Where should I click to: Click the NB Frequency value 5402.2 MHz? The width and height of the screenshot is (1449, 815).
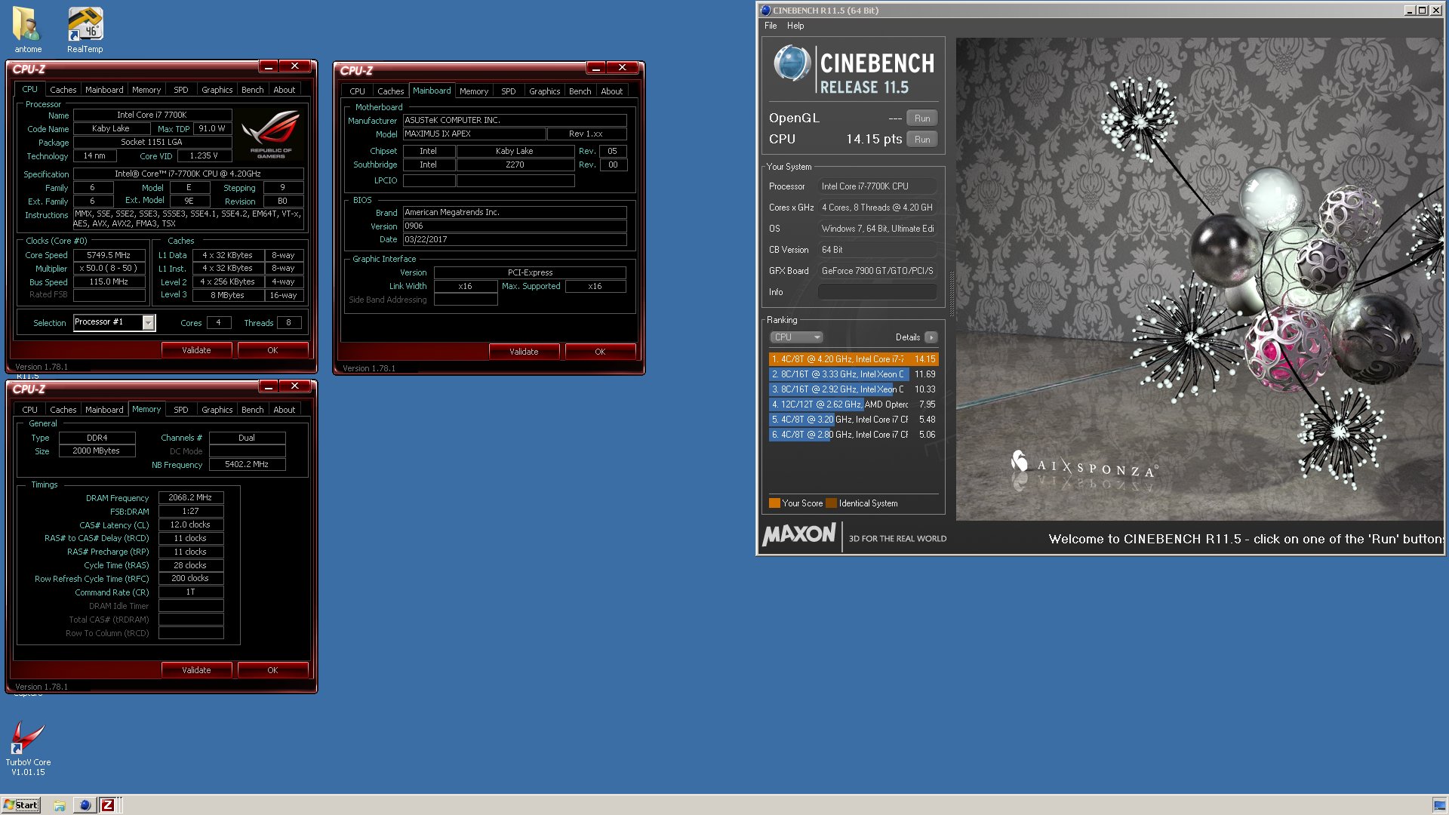[247, 465]
